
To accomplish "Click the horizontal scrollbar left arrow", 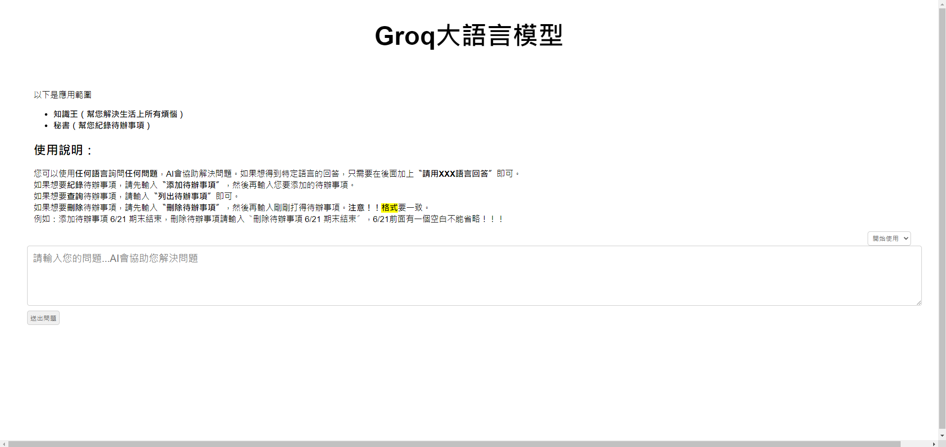I will pyautogui.click(x=4, y=444).
